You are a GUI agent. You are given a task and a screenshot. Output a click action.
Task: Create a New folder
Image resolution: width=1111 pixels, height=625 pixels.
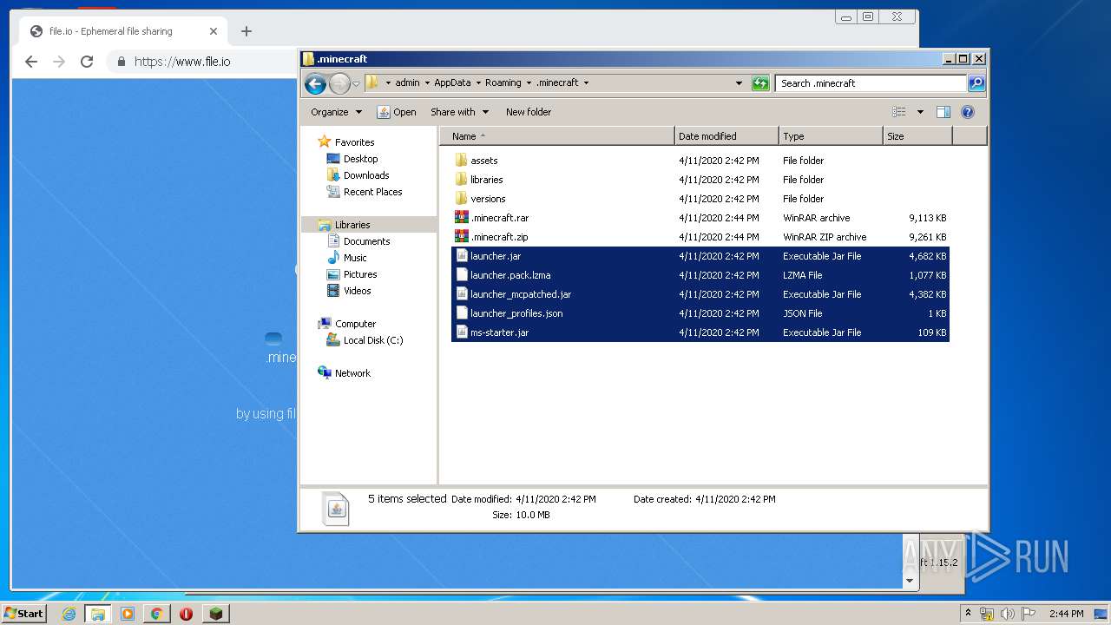529,112
